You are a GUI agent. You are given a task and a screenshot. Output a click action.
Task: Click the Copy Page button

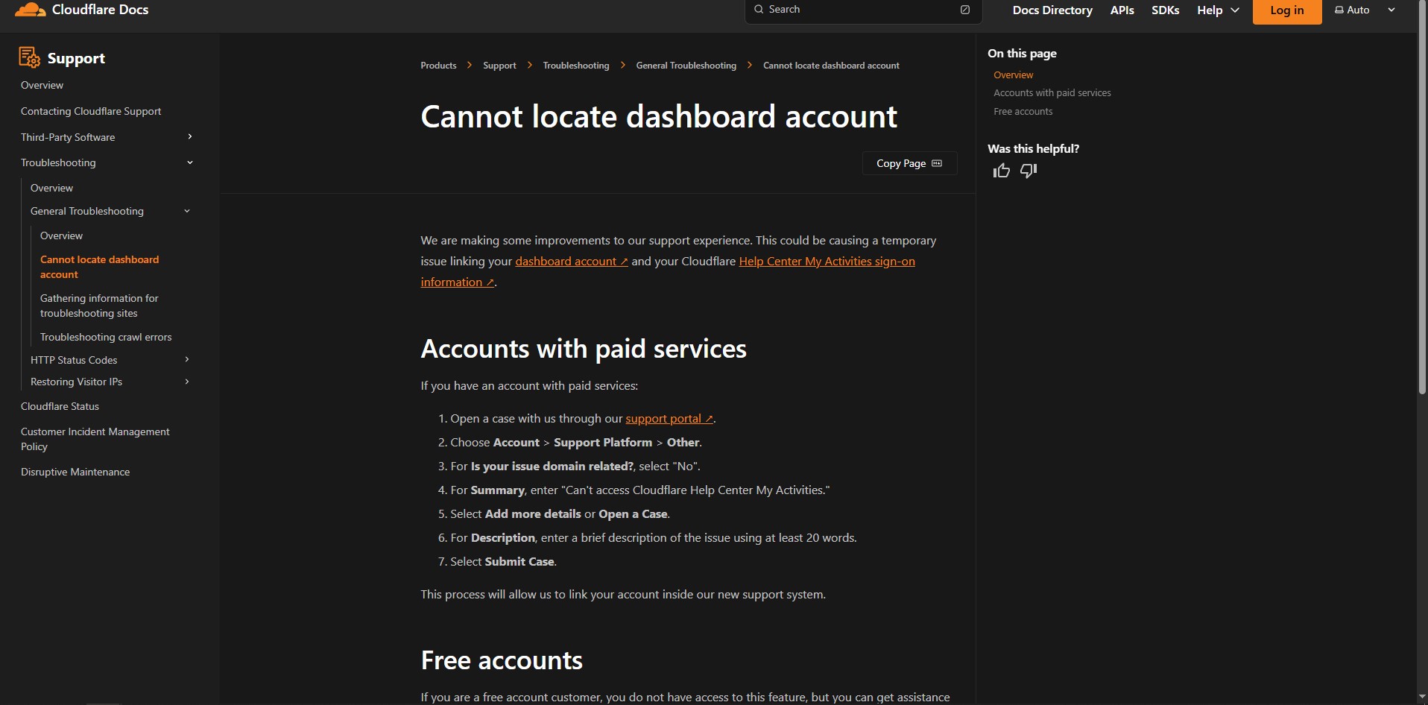pos(909,163)
